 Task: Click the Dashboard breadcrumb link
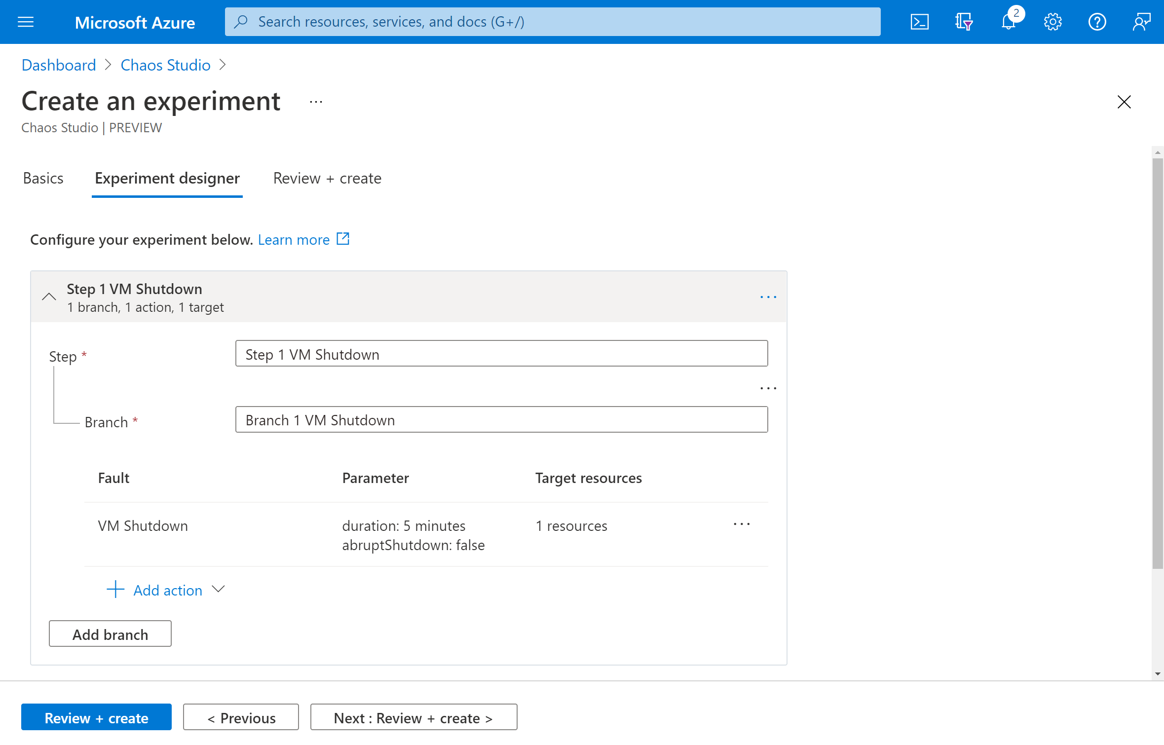click(58, 65)
